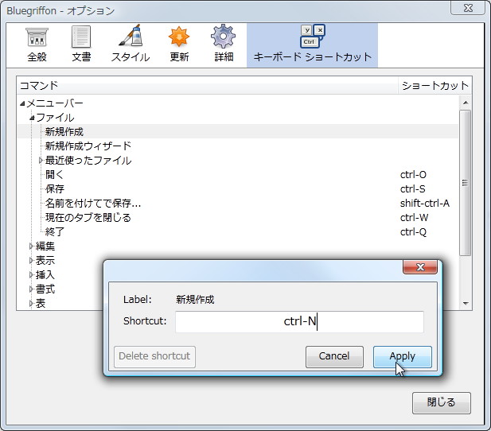The width and height of the screenshot is (491, 431).
Task: Select the 保存 command row
Action: pyautogui.click(x=238, y=189)
